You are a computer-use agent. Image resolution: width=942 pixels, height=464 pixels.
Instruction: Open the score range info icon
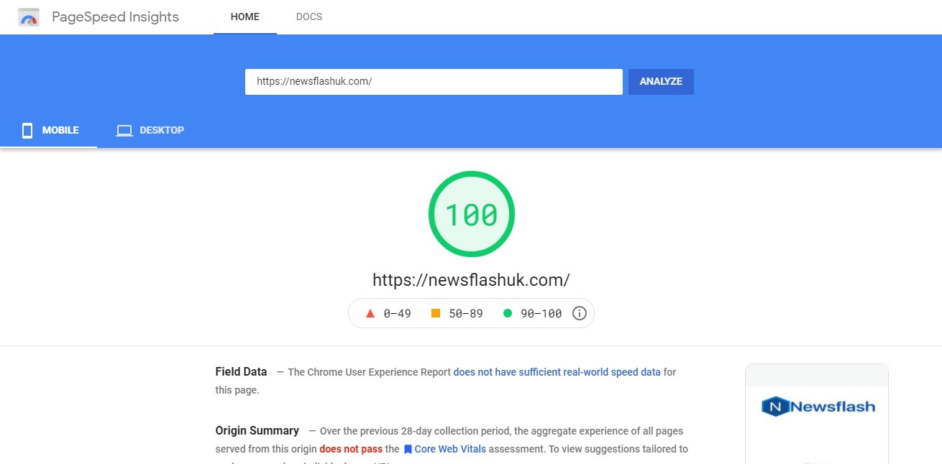580,313
